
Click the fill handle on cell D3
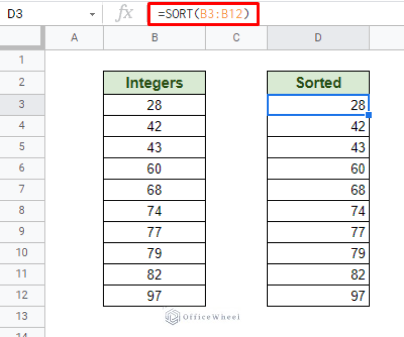point(369,115)
